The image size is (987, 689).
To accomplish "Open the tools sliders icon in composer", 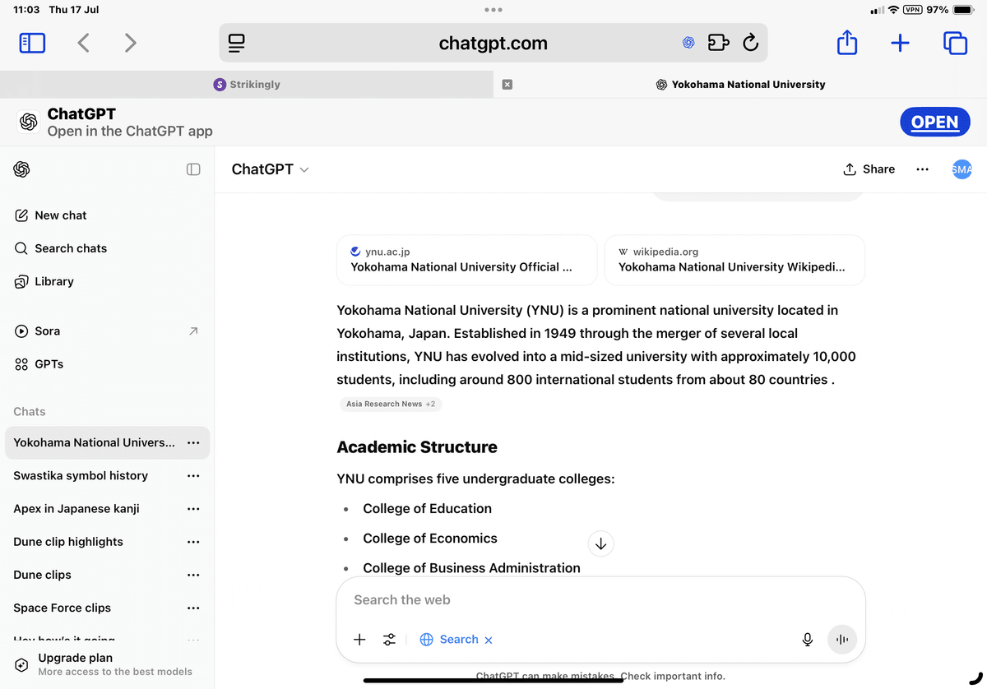I will tap(390, 640).
